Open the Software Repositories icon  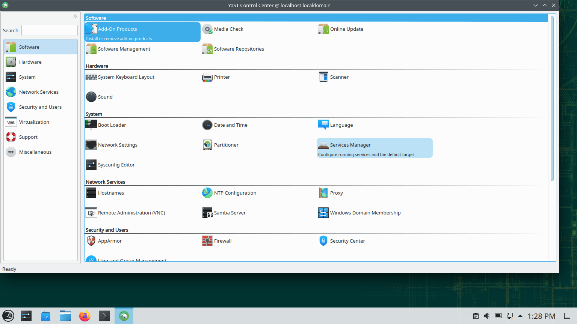(207, 49)
